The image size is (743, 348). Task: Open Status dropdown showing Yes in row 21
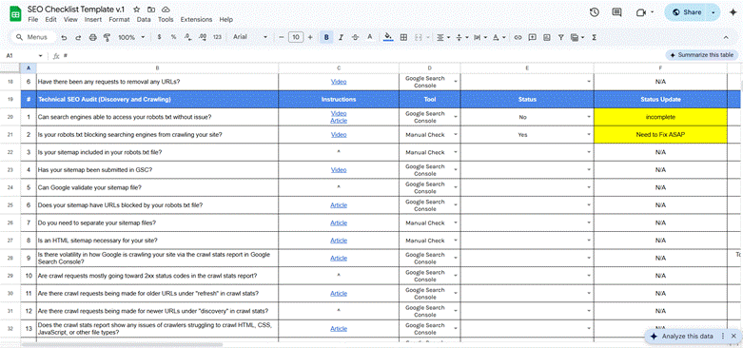pyautogui.click(x=589, y=135)
